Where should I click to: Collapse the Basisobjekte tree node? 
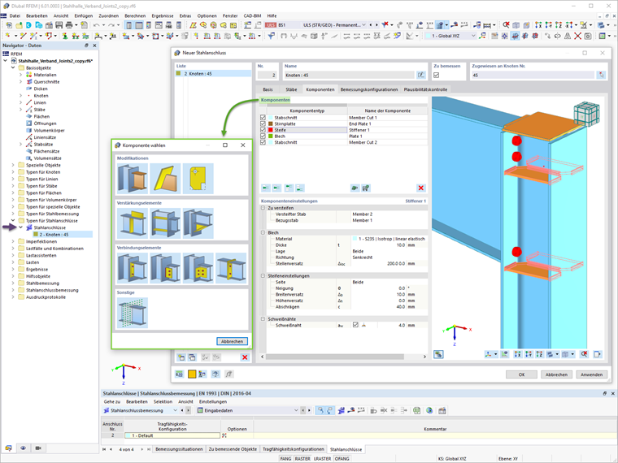[13, 67]
